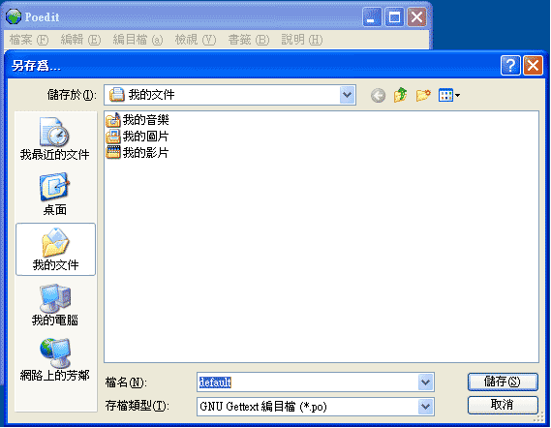The image size is (551, 428).
Task: Expand the 檔名 dropdown arrow
Action: tap(425, 382)
